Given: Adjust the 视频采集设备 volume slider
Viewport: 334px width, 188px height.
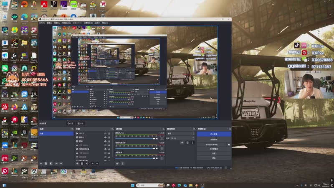Looking at the screenshot, I should pyautogui.click(x=135, y=148).
